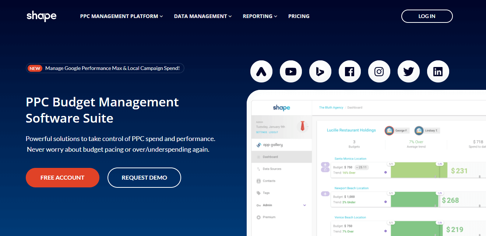Click the LinkedIn circle icon
The height and width of the screenshot is (236, 486).
pyautogui.click(x=438, y=71)
